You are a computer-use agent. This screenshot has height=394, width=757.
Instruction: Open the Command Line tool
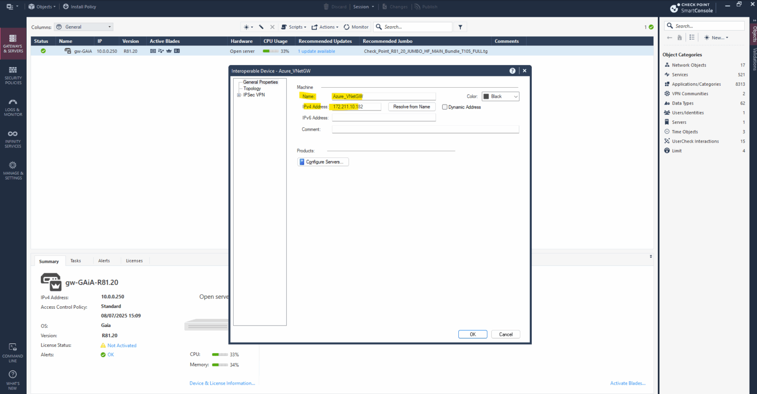point(12,352)
